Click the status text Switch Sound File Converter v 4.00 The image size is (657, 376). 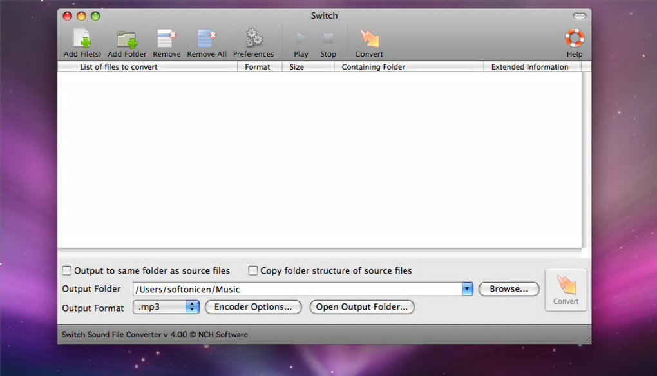(155, 335)
